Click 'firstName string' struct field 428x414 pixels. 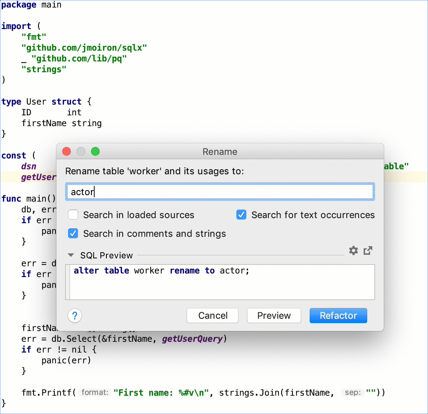[x=62, y=123]
